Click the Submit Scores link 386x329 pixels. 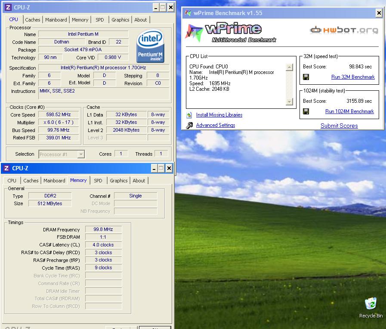[339, 126]
